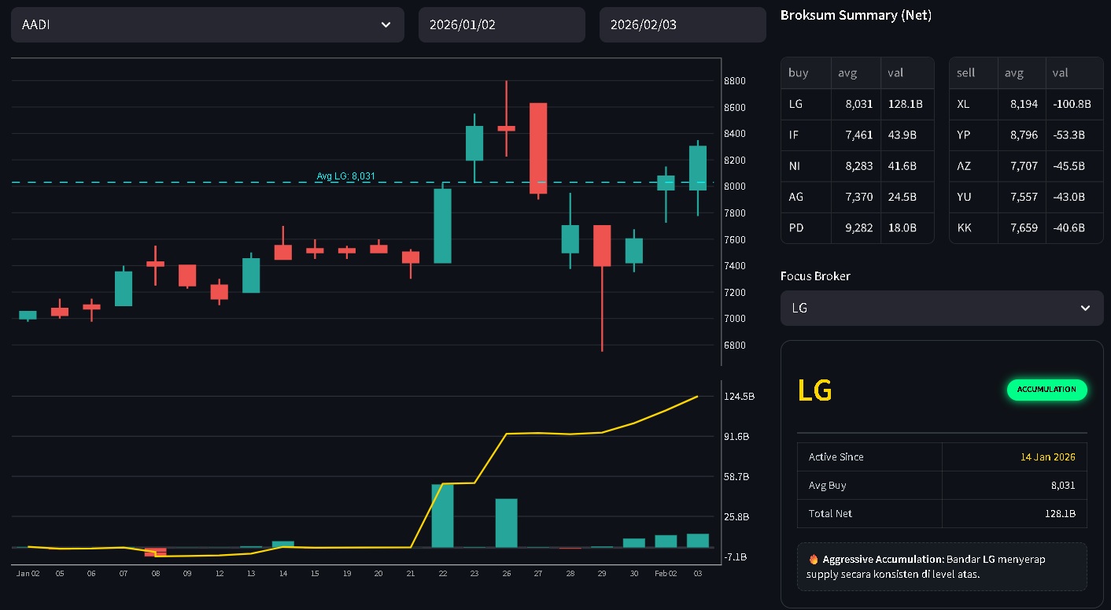Click the start date field 2026/01/02
This screenshot has height=610, width=1111.
[501, 25]
